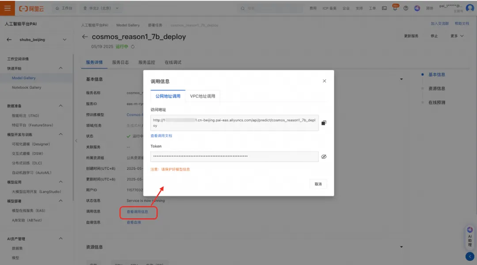This screenshot has height=265, width=477.
Task: Open the notifications icon with 99+ badge
Action: click(395, 7)
